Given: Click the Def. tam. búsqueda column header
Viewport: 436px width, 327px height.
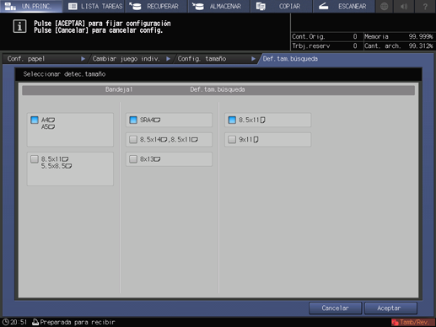Looking at the screenshot, I should (x=218, y=89).
